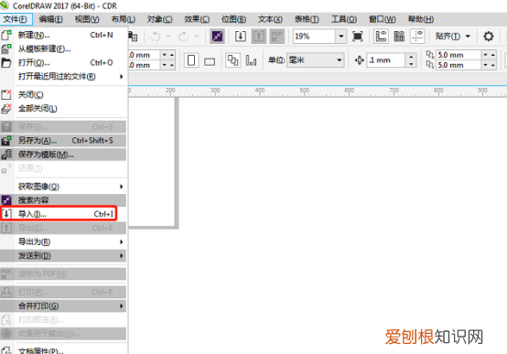Select portrait page orientation icon
507x354 pixels.
191,60
